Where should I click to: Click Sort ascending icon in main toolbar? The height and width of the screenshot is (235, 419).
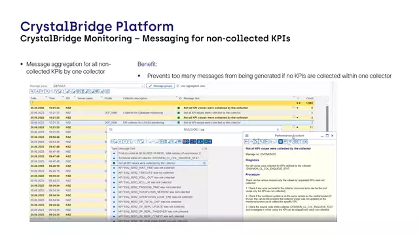pos(37,91)
